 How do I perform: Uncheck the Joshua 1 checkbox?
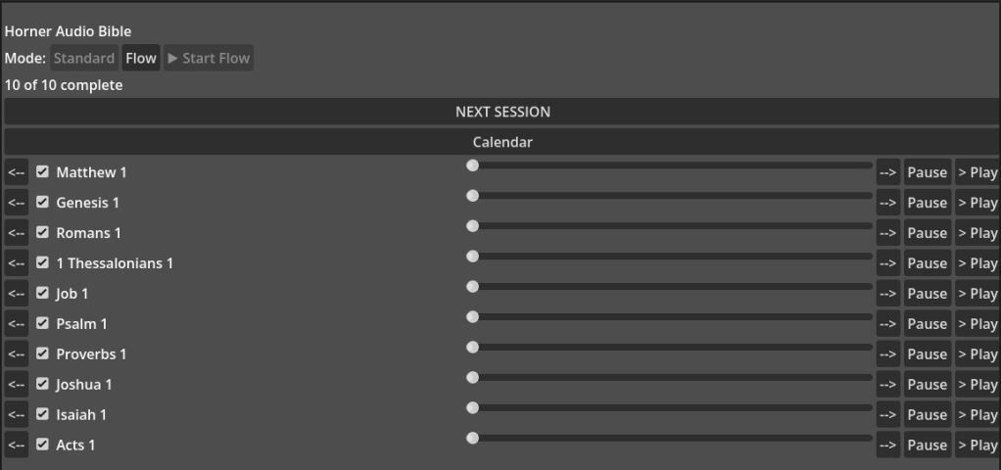[x=42, y=384]
